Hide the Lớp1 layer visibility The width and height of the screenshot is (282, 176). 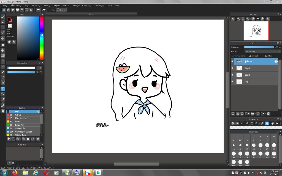pyautogui.click(x=232, y=81)
